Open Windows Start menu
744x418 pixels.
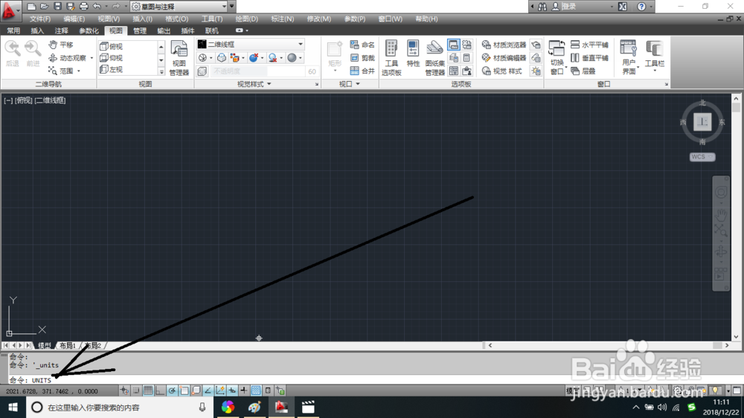13,407
